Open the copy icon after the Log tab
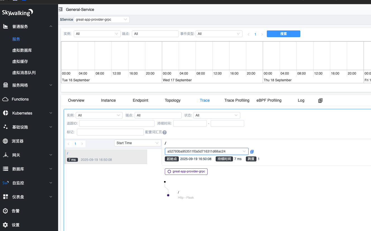Image resolution: width=371 pixels, height=231 pixels. click(320, 101)
